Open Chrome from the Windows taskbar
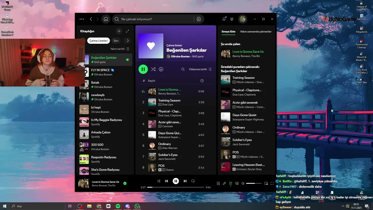This screenshot has width=373, height=210. click(x=99, y=206)
